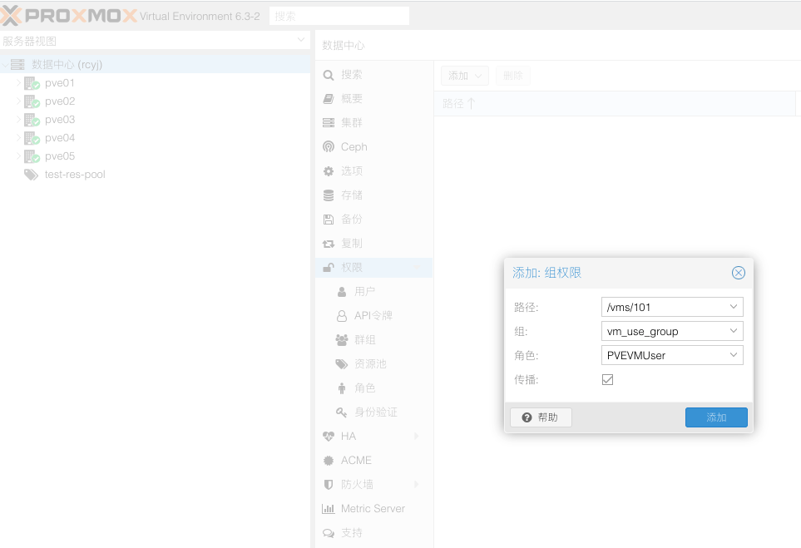The height and width of the screenshot is (548, 801).
Task: Click the pve05 node server icon
Action: click(x=32, y=157)
